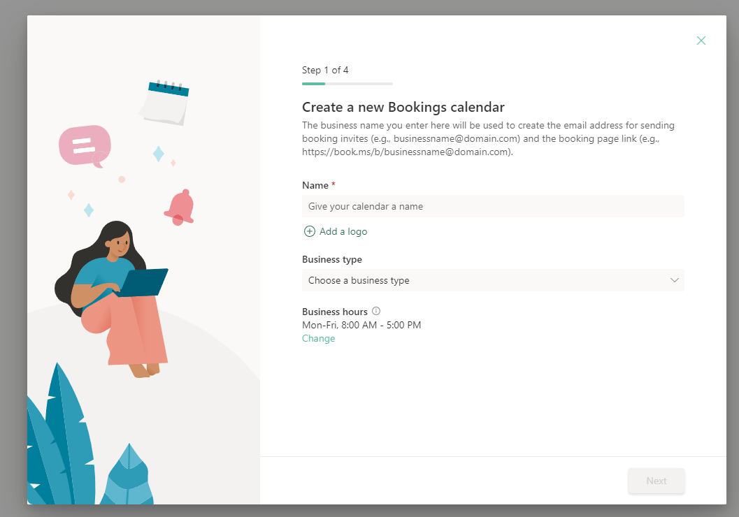
Task: Focus the calendar Name input field
Action: (x=493, y=206)
